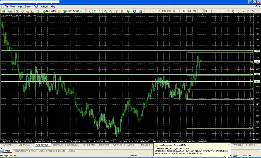The height and width of the screenshot is (158, 261).
Task: Switch to USDJPY,Weekly chart tab
Action: pos(25,145)
